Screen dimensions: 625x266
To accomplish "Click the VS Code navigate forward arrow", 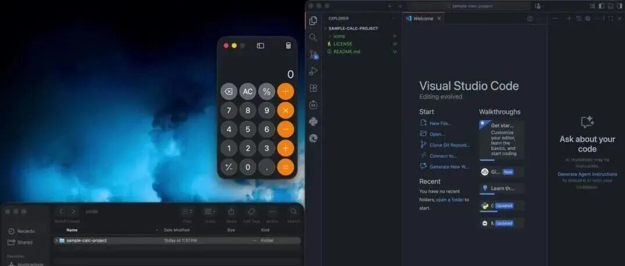I will click(400, 6).
